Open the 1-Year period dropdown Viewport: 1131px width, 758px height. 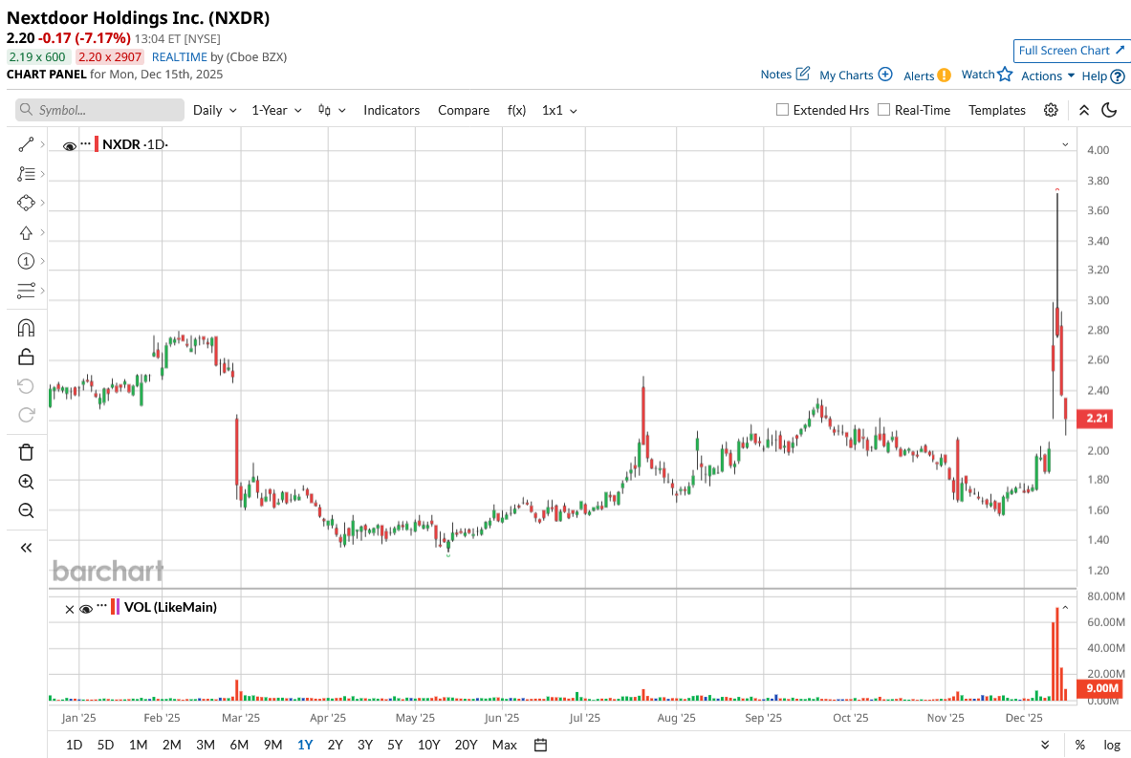click(x=277, y=110)
